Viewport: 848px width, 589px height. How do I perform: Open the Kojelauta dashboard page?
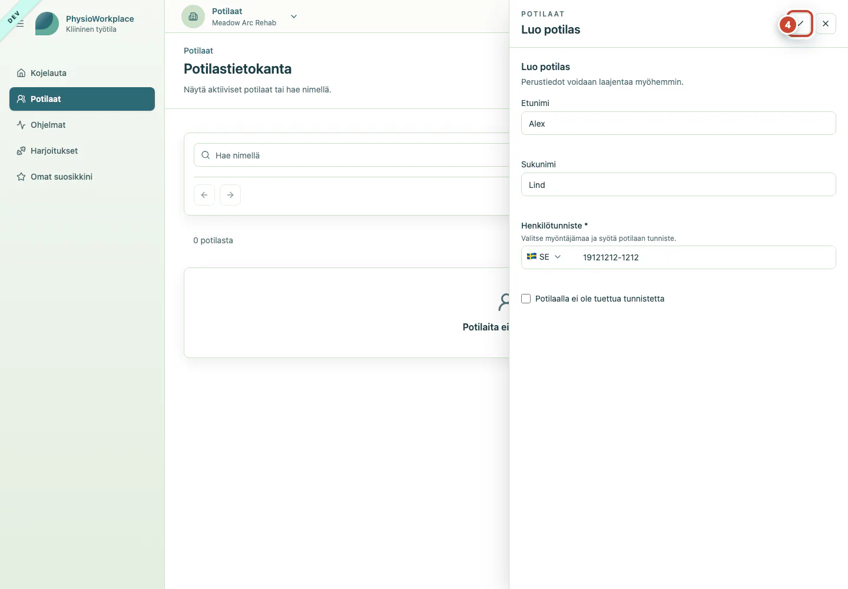coord(82,73)
